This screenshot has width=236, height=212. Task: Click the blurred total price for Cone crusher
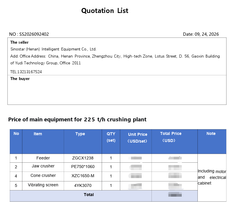click(175, 175)
